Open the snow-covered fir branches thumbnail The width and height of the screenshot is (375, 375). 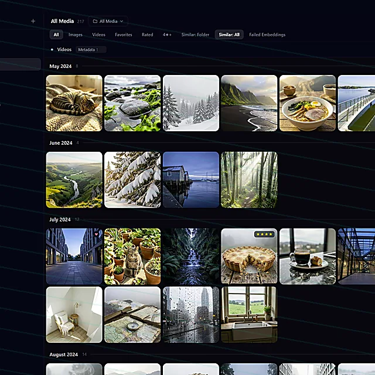(x=132, y=180)
